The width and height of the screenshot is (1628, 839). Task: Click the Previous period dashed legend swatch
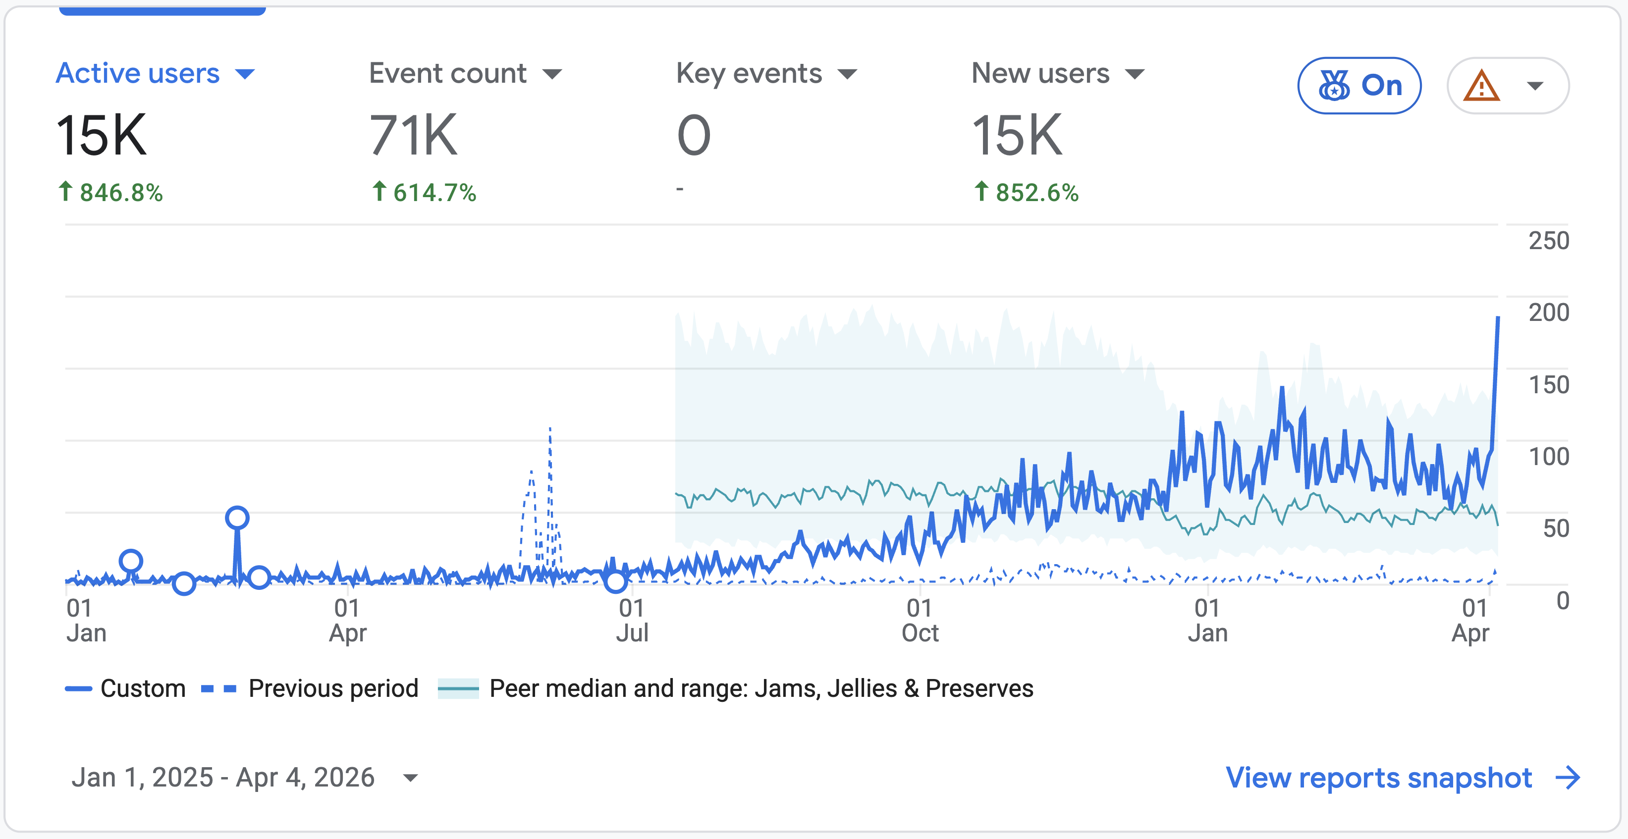coord(218,688)
